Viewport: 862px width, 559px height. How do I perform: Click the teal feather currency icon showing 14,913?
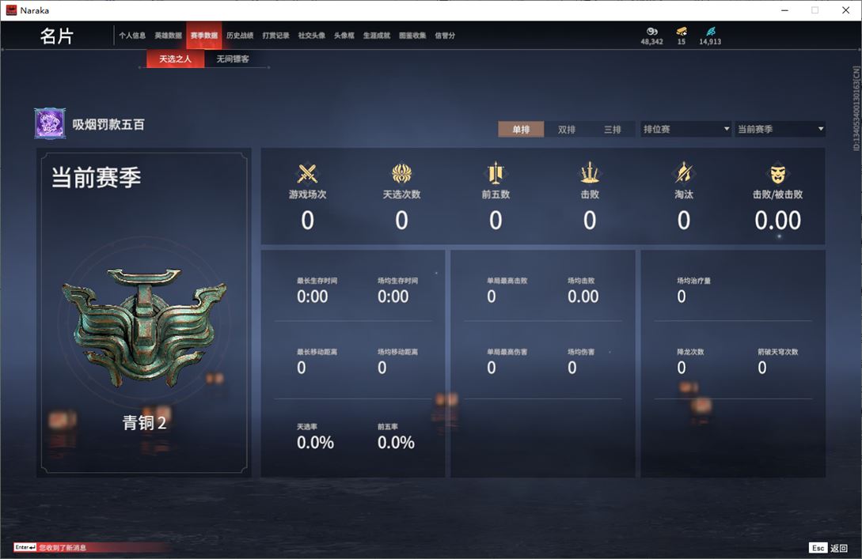710,32
